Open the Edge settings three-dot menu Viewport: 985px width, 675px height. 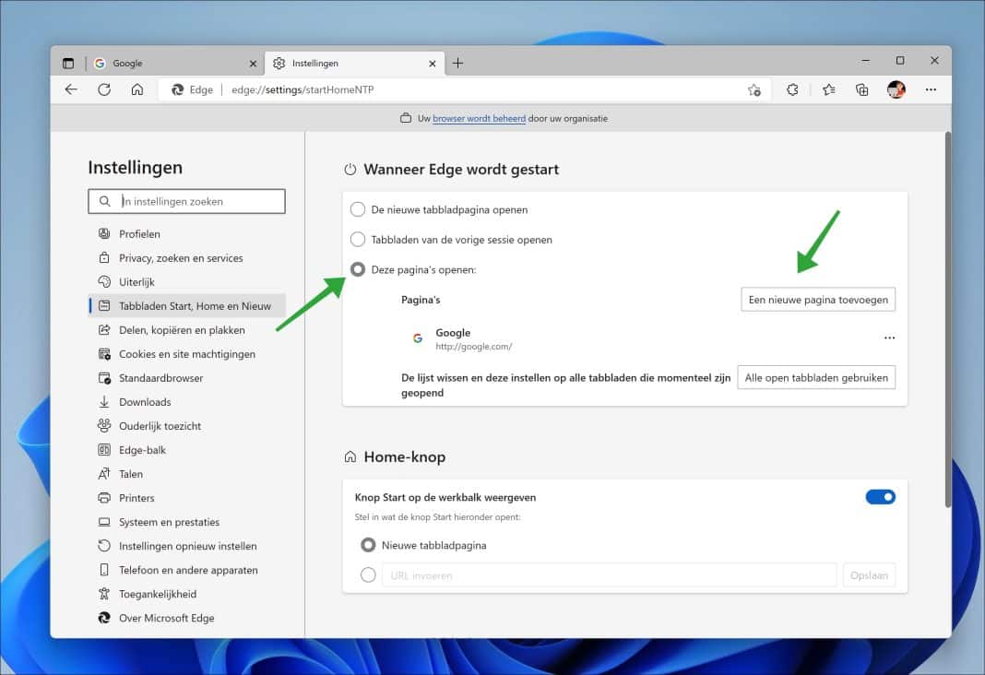coord(931,89)
